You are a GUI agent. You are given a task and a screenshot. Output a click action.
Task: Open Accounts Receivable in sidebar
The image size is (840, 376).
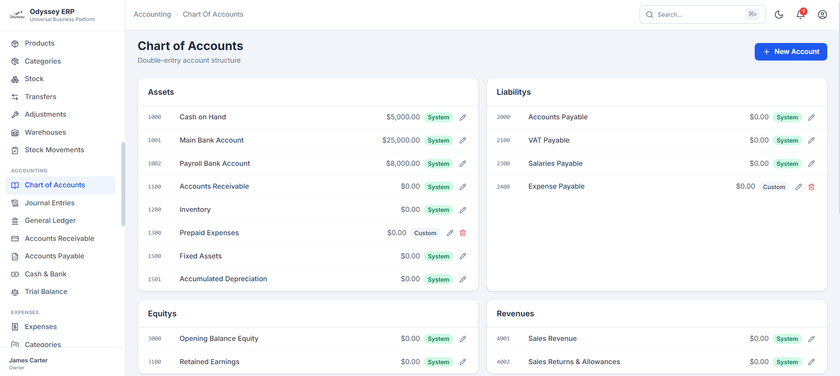(x=60, y=239)
